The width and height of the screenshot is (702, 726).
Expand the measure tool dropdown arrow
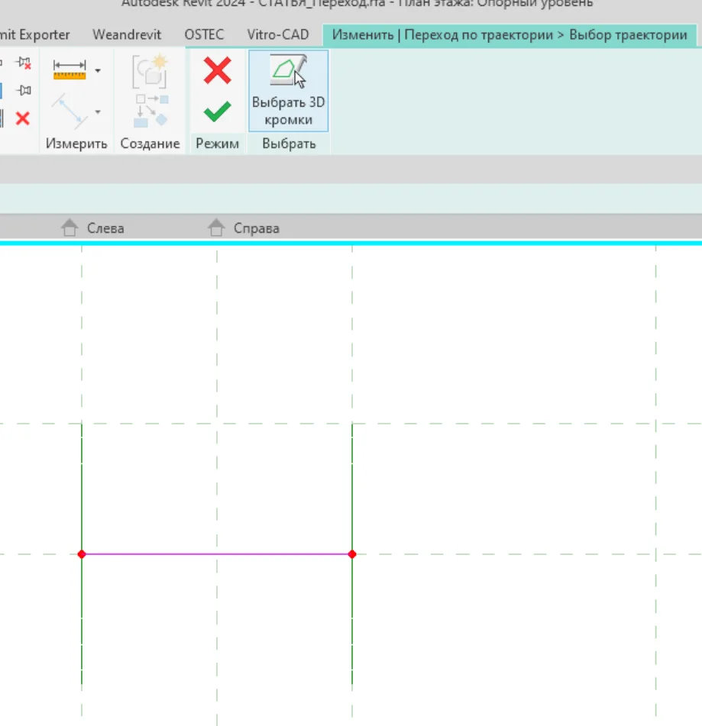98,71
